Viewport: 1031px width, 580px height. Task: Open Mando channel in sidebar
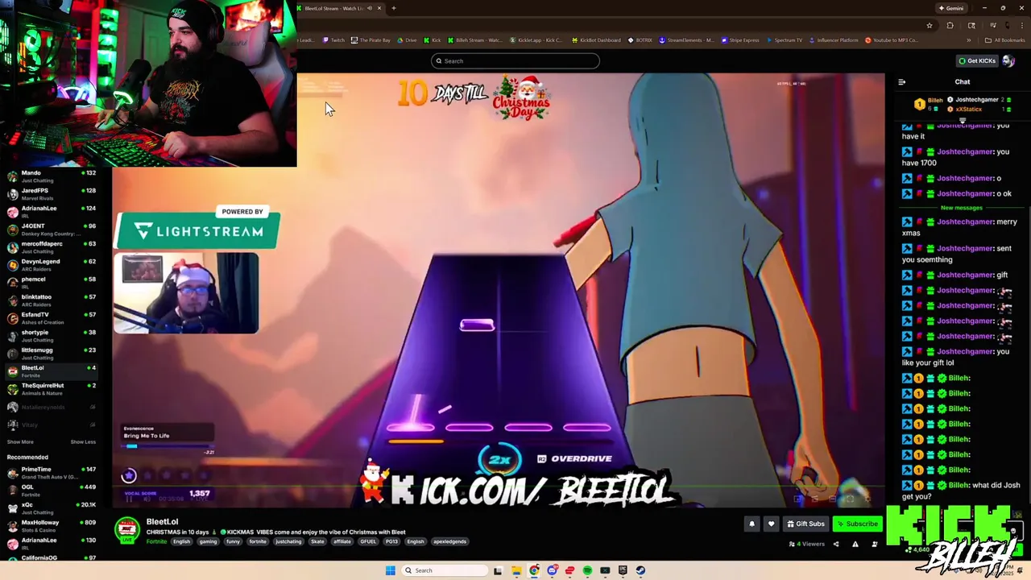[x=52, y=176]
